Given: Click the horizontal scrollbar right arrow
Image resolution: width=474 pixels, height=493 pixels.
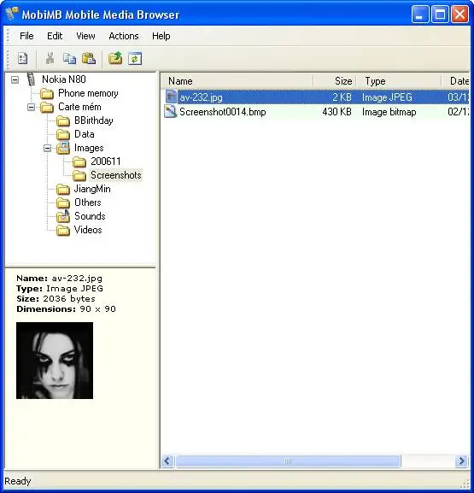Looking at the screenshot, I should 461,461.
